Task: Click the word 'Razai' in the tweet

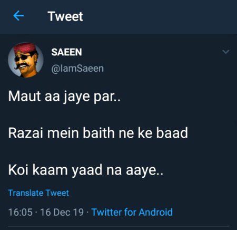Action: coord(26,133)
